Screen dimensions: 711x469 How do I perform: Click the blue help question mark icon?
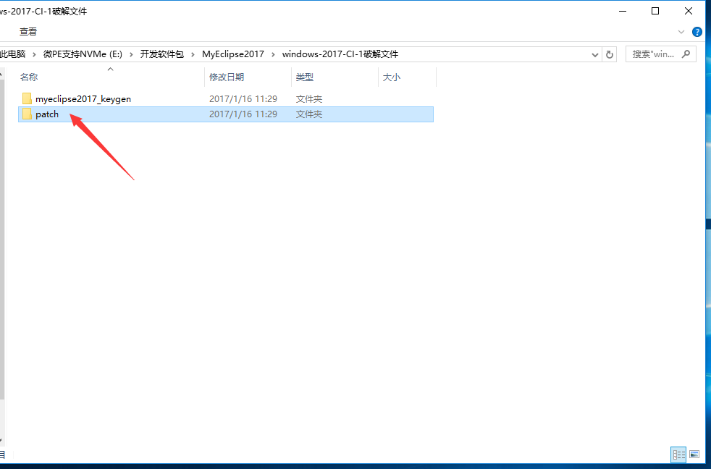(697, 32)
